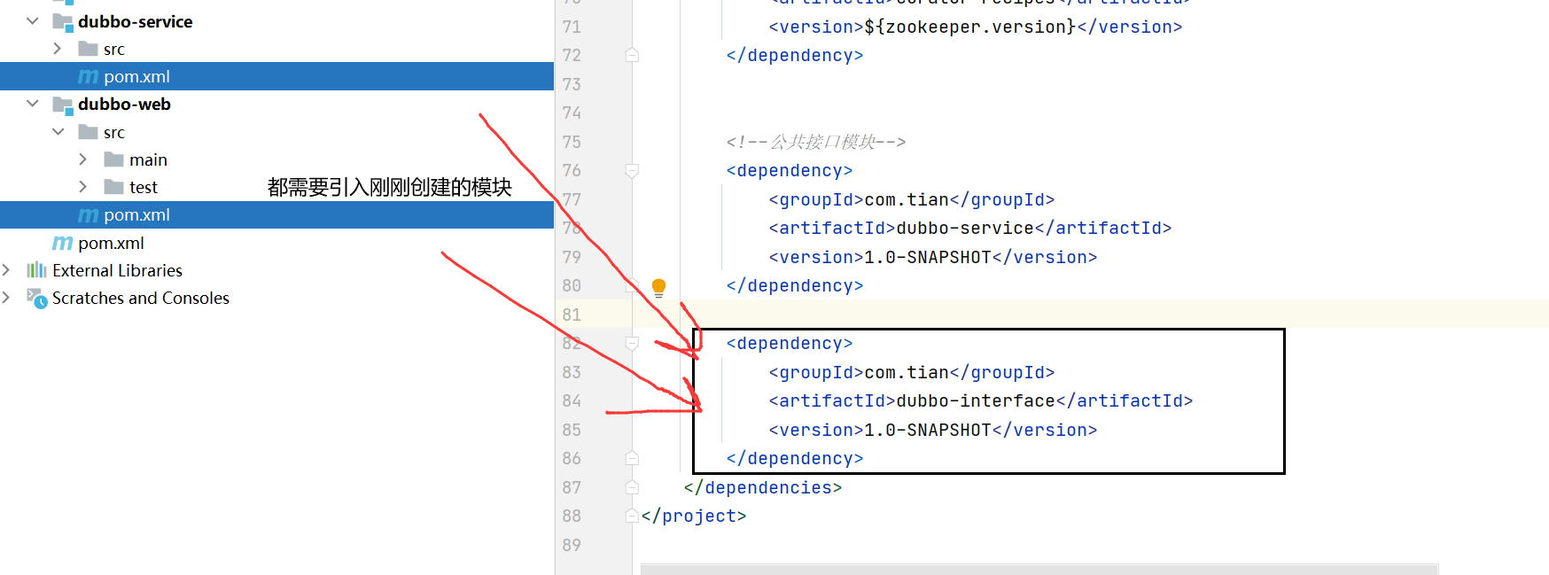Screen dimensions: 1549x575
Task: Click the main folder icon
Action: [x=113, y=159]
